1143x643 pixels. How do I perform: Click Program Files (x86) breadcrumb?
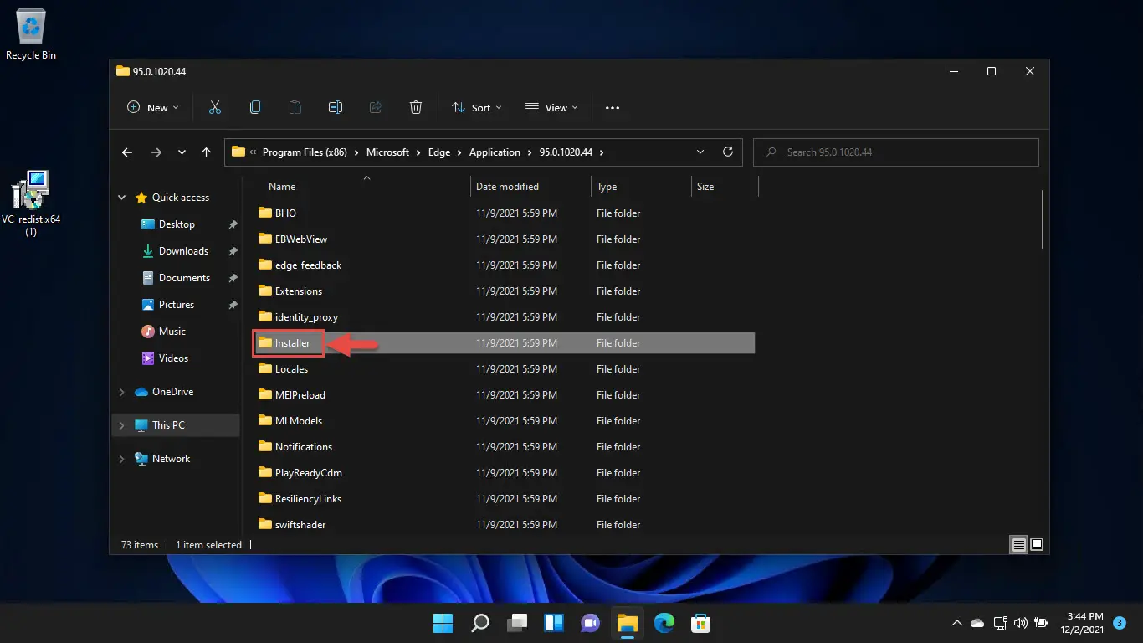point(305,152)
